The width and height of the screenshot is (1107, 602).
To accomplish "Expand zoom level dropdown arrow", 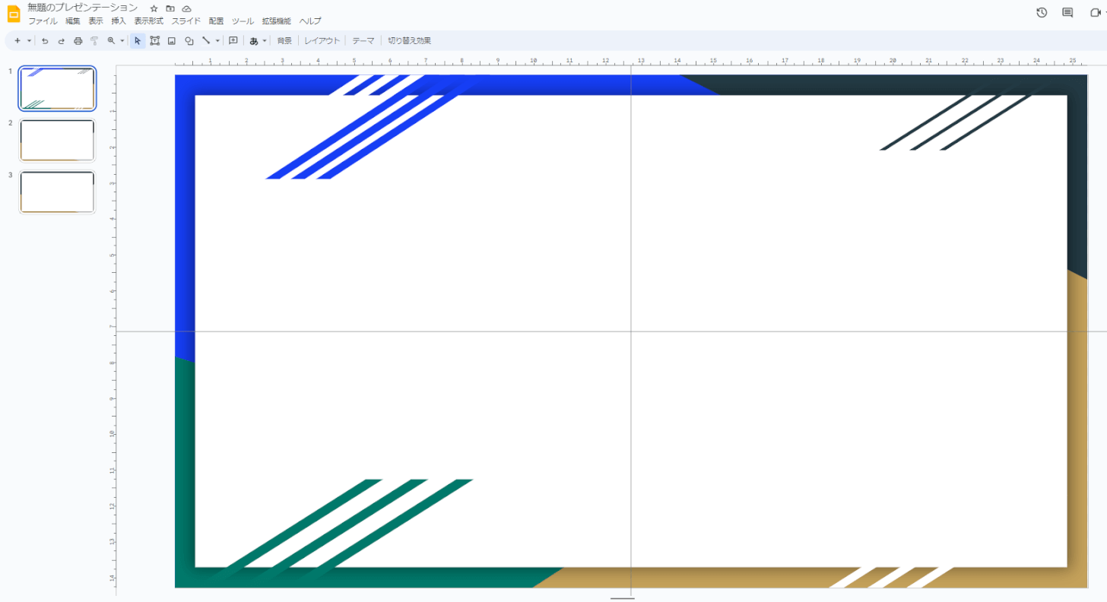I will [x=122, y=40].
